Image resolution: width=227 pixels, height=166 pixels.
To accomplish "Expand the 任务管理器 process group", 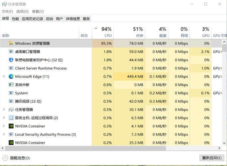I will tap(4, 110).
